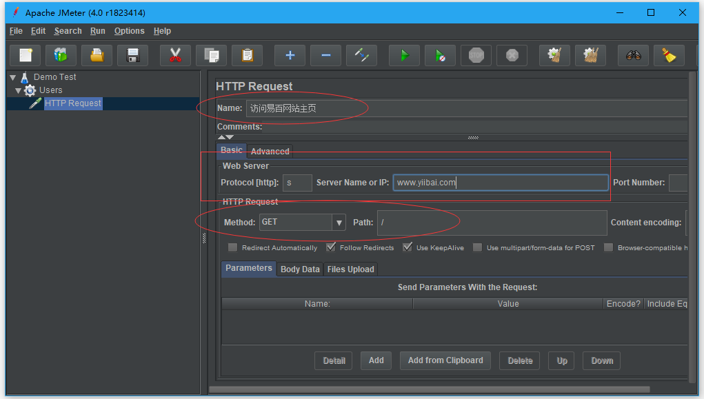Click the Add from Clipboard button
The image size is (704, 399).
pos(445,360)
